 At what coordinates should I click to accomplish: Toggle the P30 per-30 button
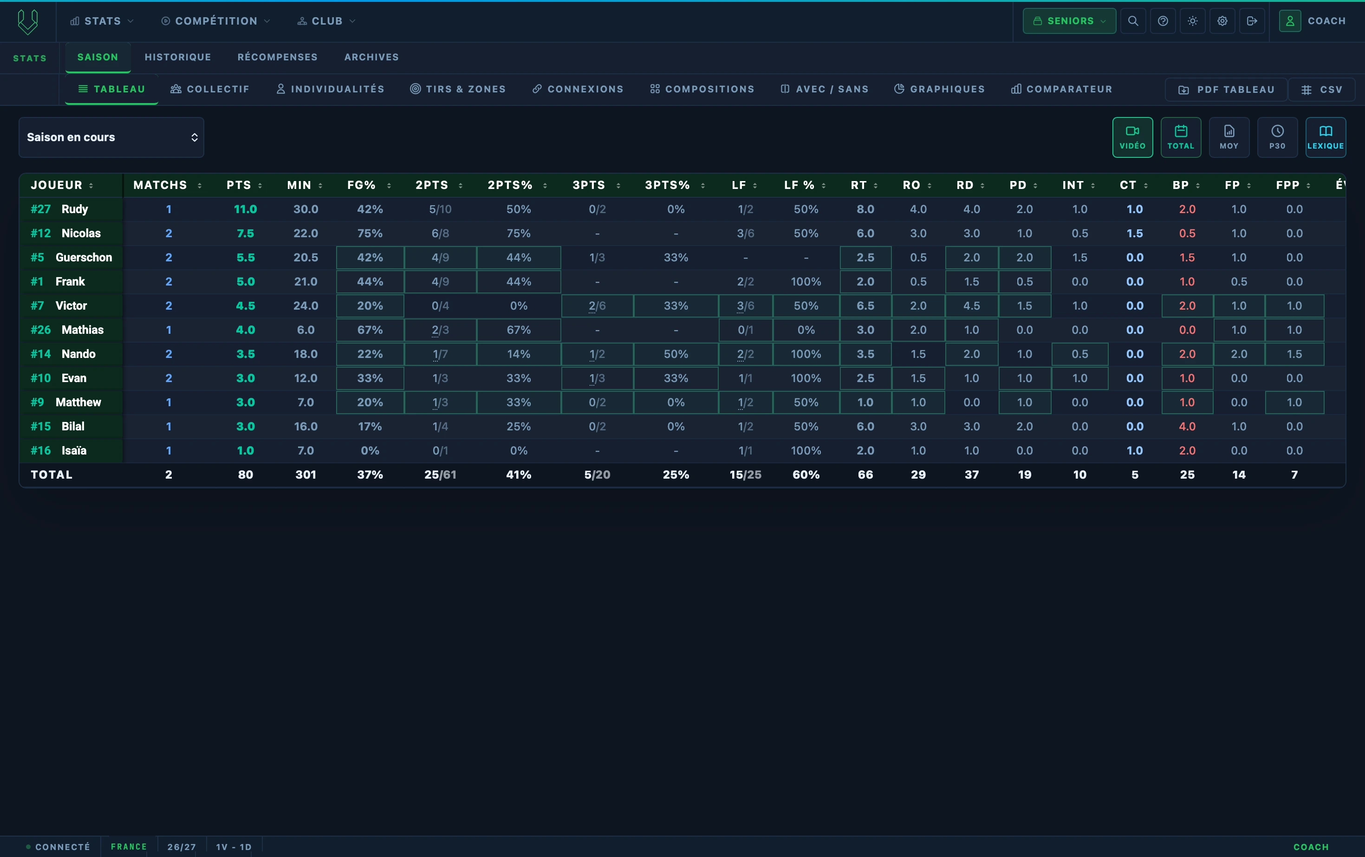click(1277, 137)
